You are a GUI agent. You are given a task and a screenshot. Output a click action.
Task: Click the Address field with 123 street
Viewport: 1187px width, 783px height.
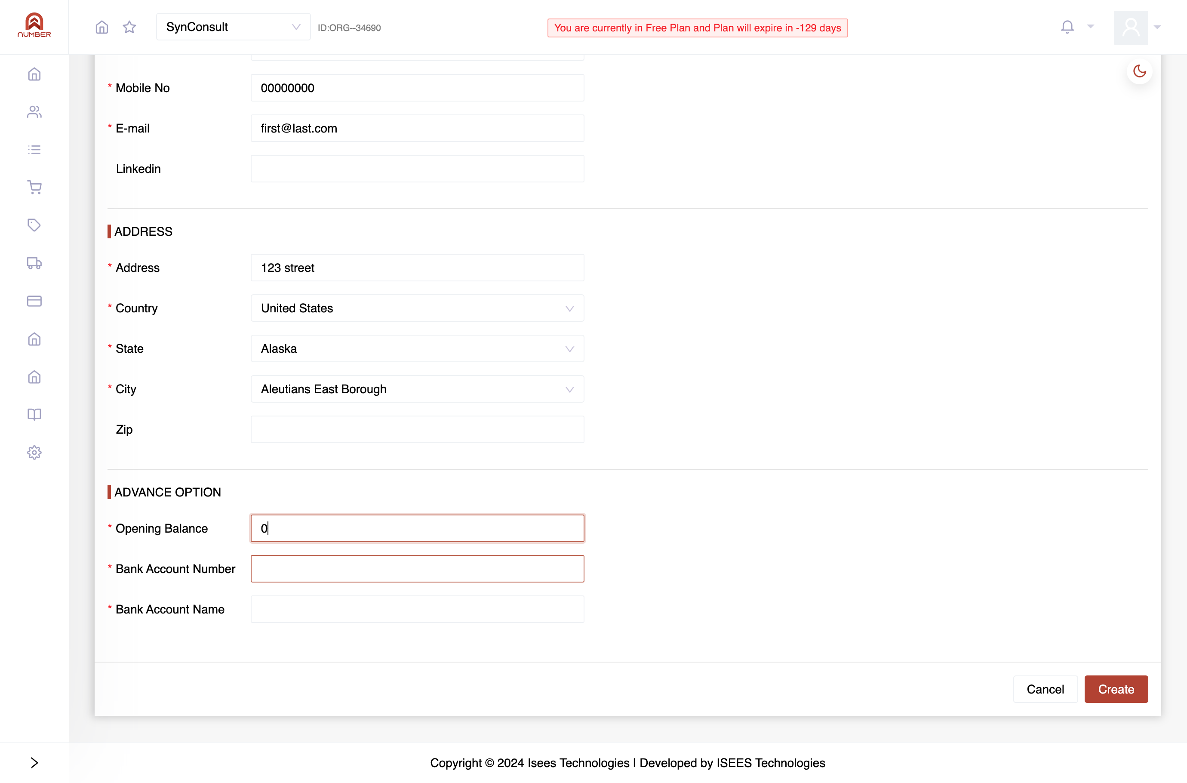(417, 268)
